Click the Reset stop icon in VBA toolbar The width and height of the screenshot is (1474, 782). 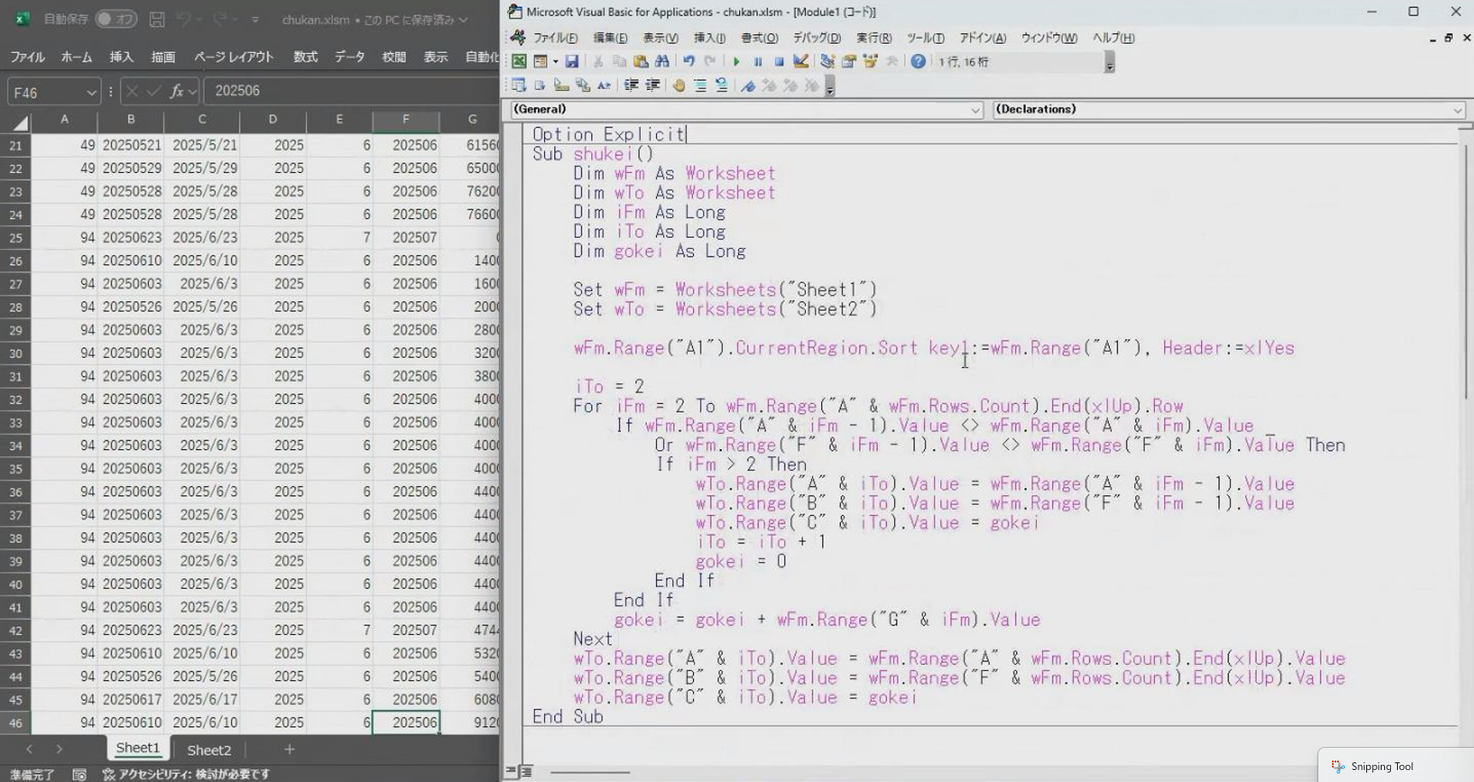(779, 62)
